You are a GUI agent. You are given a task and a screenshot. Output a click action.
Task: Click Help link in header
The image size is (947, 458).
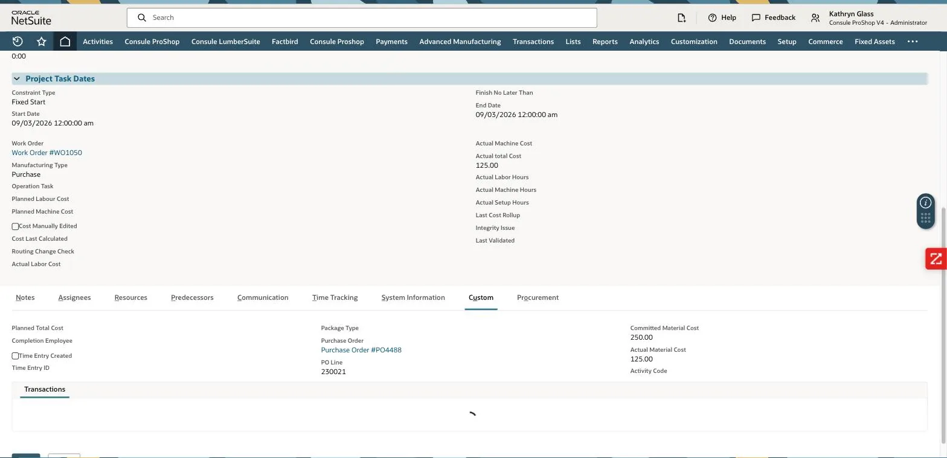tap(728, 17)
